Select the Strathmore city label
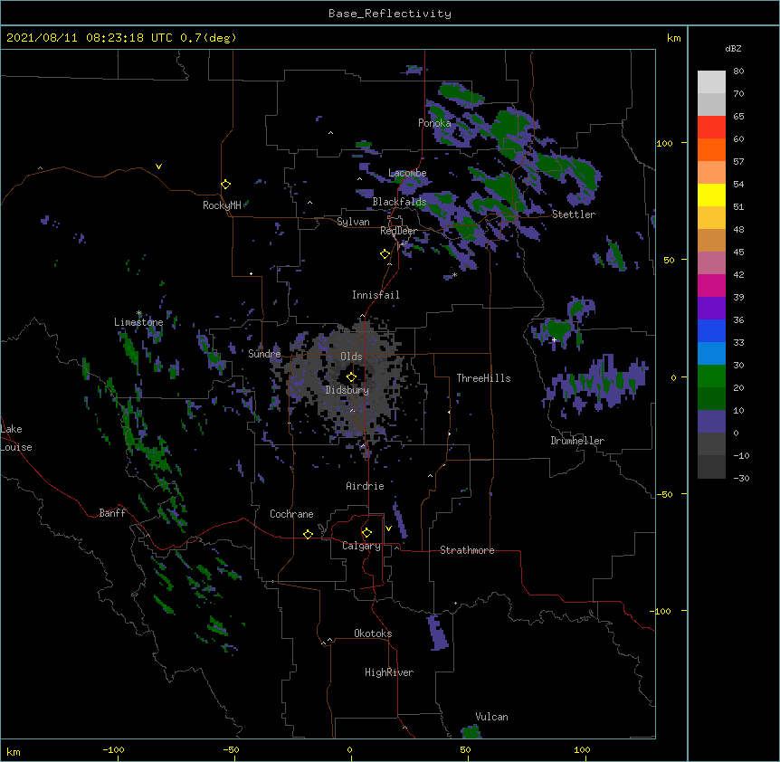The width and height of the screenshot is (780, 762). pos(467,550)
